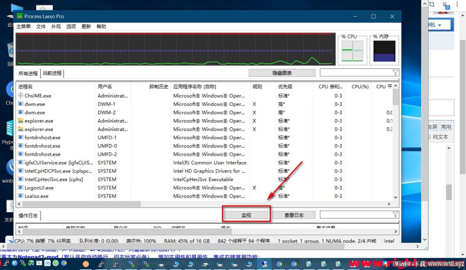Select the LogonUI.exe process icon
Screen dimensions: 466x270
click(21, 187)
